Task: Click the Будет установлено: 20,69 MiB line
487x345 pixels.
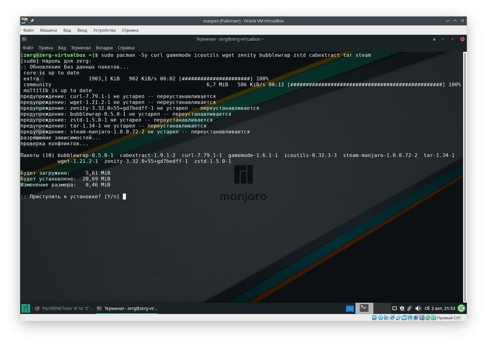Action: coord(65,179)
